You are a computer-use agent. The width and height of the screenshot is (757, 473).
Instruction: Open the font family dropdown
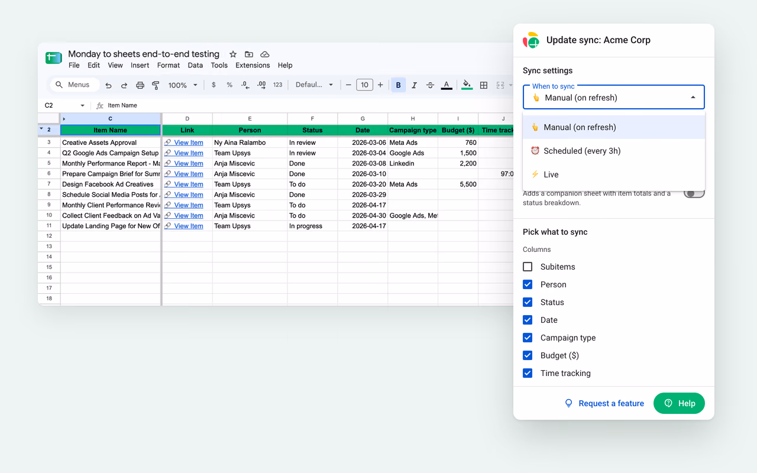(x=315, y=85)
